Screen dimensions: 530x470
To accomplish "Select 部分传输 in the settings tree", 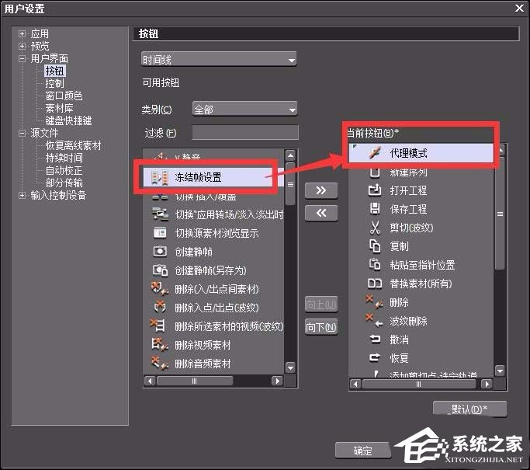I will click(x=64, y=183).
